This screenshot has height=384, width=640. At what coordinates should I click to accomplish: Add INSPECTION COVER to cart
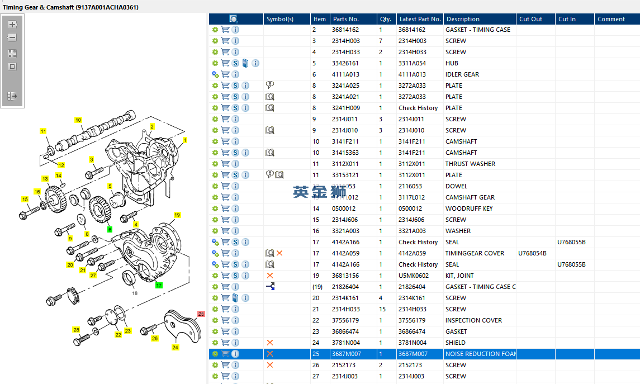(x=225, y=320)
